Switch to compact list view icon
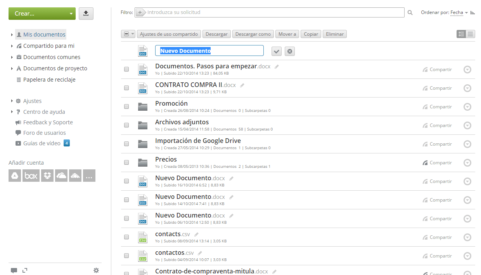 point(471,34)
